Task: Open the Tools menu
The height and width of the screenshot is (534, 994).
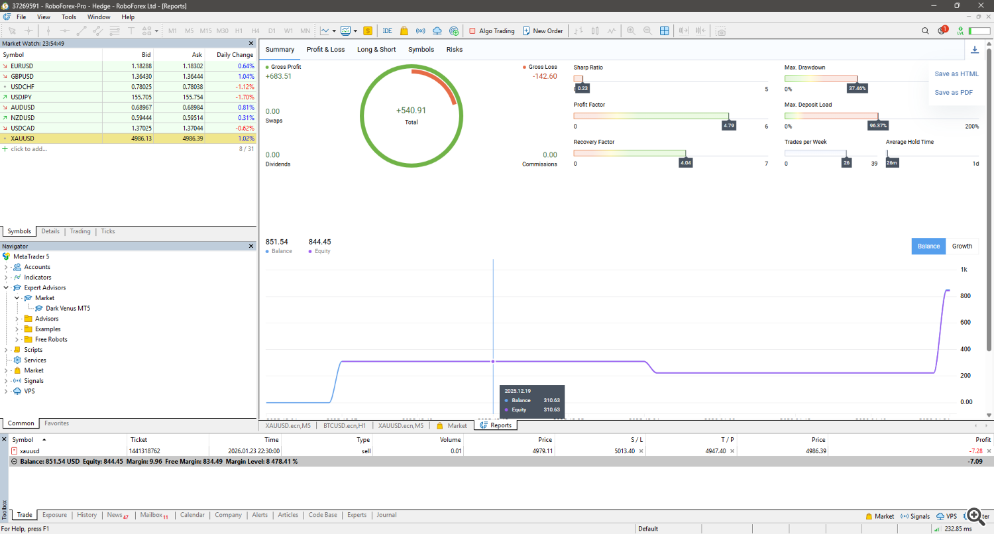Action: click(69, 17)
